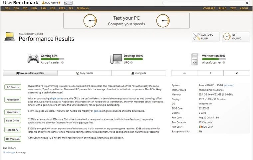
Task: Save results to profile
Action: tap(30, 73)
